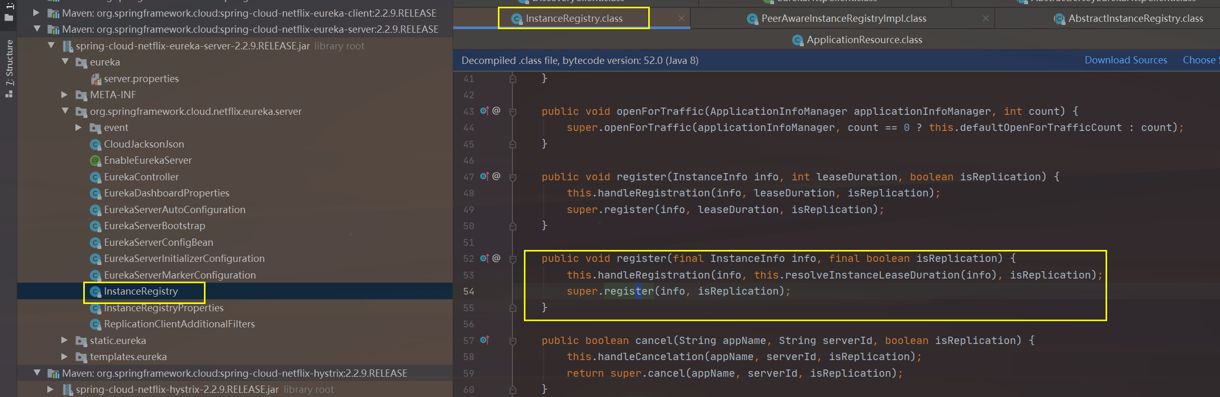Switch to AbstractInstanceRegistry.class tab

1135,19
